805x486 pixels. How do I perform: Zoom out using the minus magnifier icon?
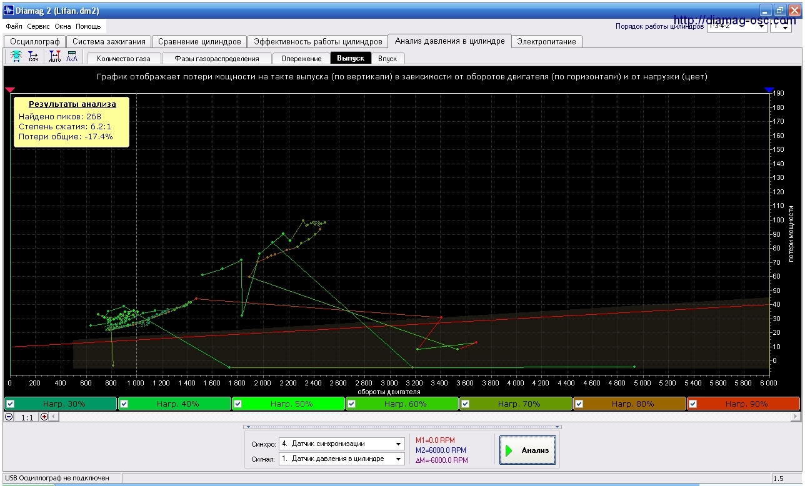pyautogui.click(x=9, y=417)
